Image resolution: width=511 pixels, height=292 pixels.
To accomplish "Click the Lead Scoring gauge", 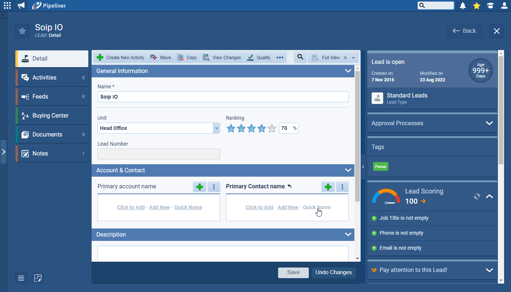I will pos(386,196).
